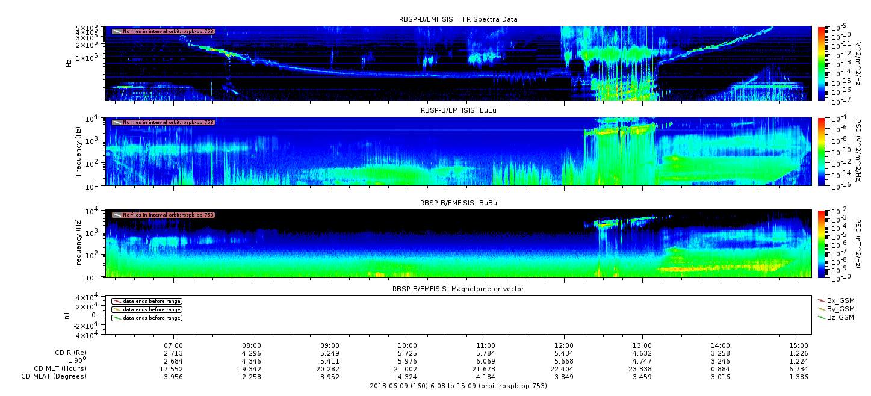Click the date range caption below the plots
This screenshot has width=871, height=396.
458,386
